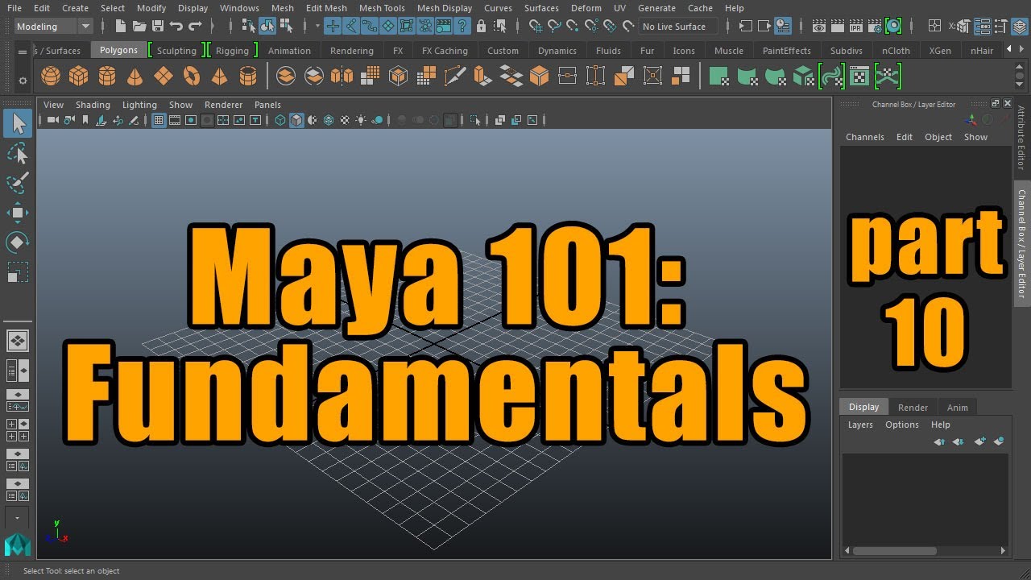Click the Open Scene folder icon
Image resolution: width=1031 pixels, height=580 pixels.
click(139, 27)
